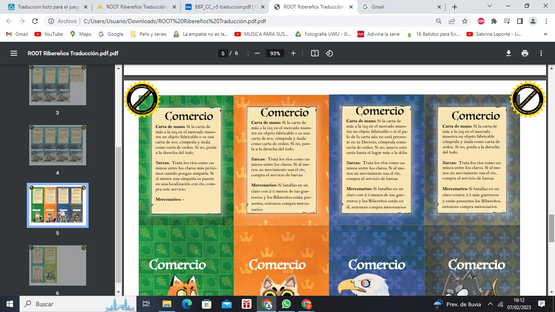Open the weather Prev. de lluvia widget
The height and width of the screenshot is (312, 555).
458,304
